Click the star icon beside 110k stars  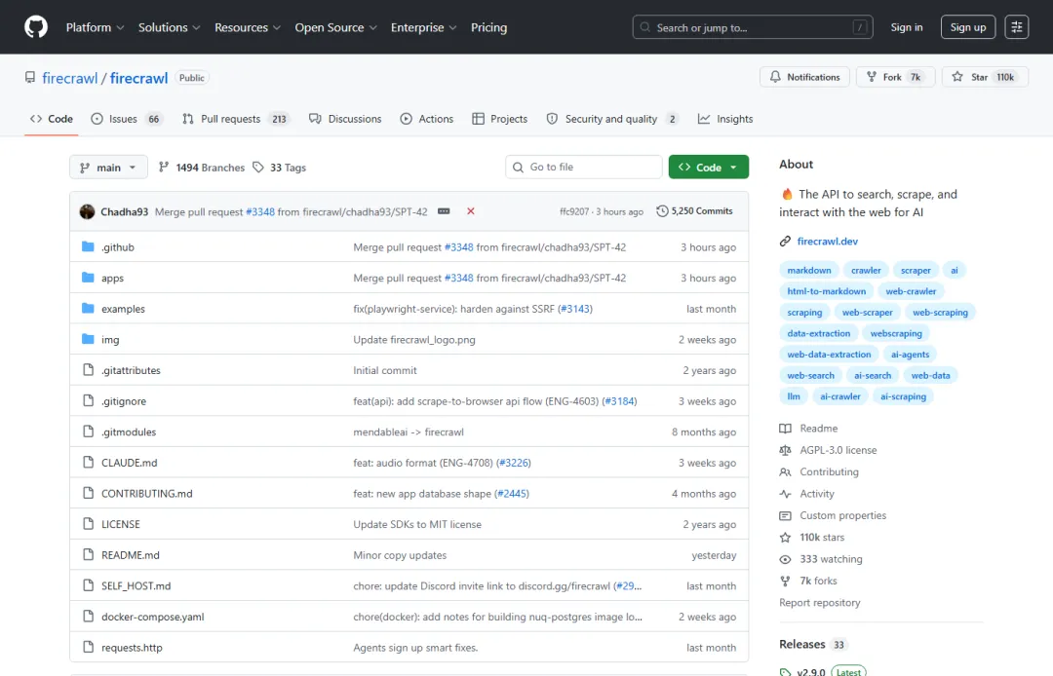tap(785, 537)
